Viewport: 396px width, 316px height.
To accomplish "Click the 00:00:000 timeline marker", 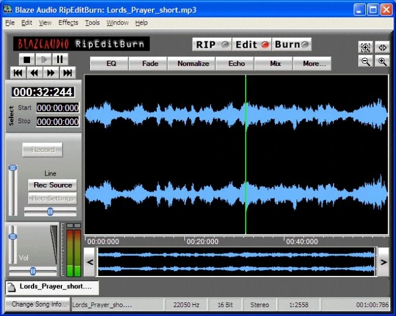I will (103, 242).
